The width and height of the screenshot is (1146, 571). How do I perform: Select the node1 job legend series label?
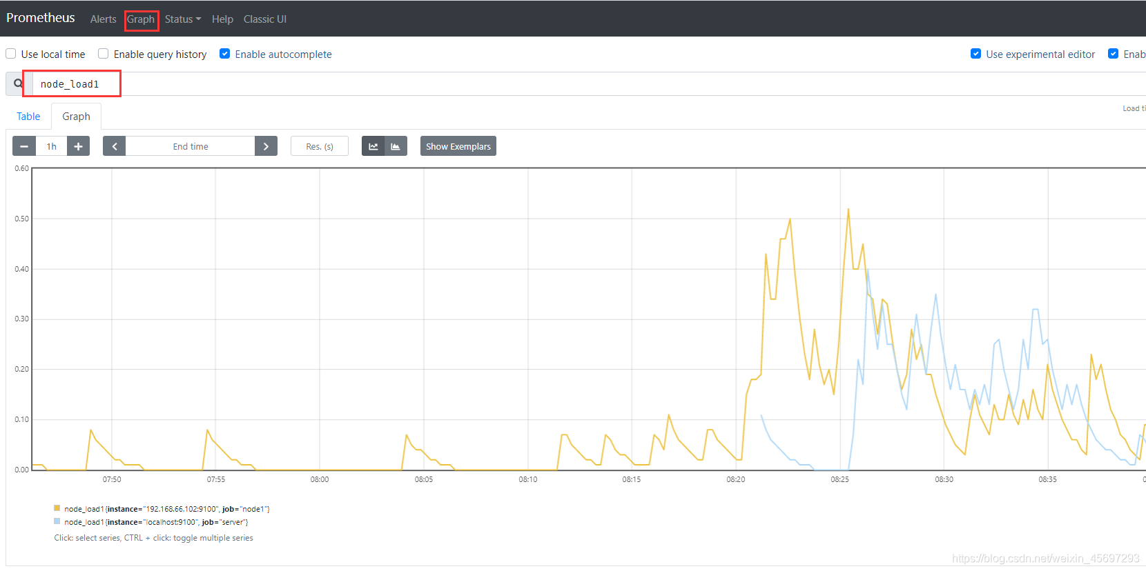167,509
